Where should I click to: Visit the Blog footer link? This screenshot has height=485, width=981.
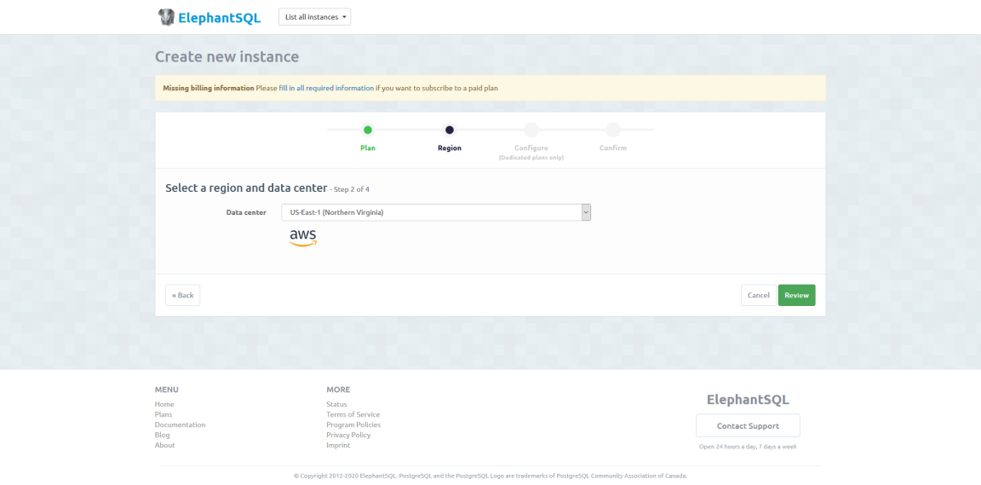point(162,435)
